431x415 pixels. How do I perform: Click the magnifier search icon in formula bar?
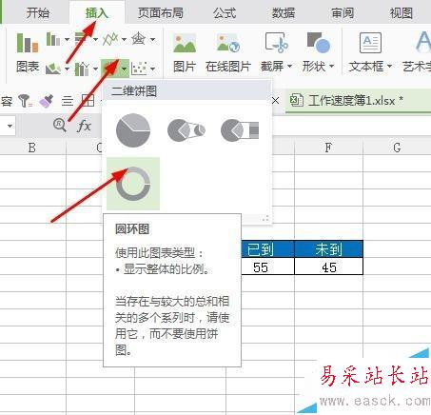60,125
